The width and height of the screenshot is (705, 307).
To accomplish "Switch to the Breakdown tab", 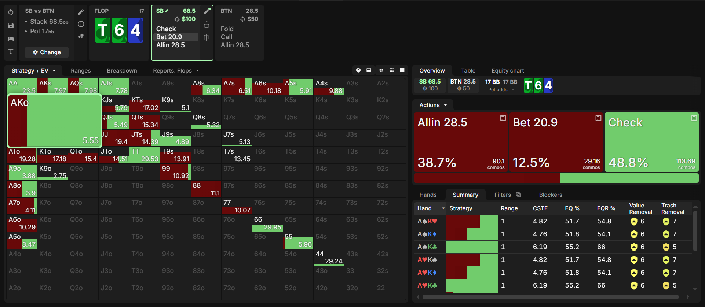I will click(x=122, y=70).
